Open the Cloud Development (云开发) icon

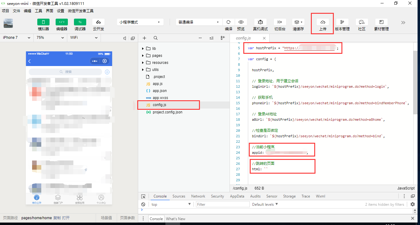pos(98,22)
